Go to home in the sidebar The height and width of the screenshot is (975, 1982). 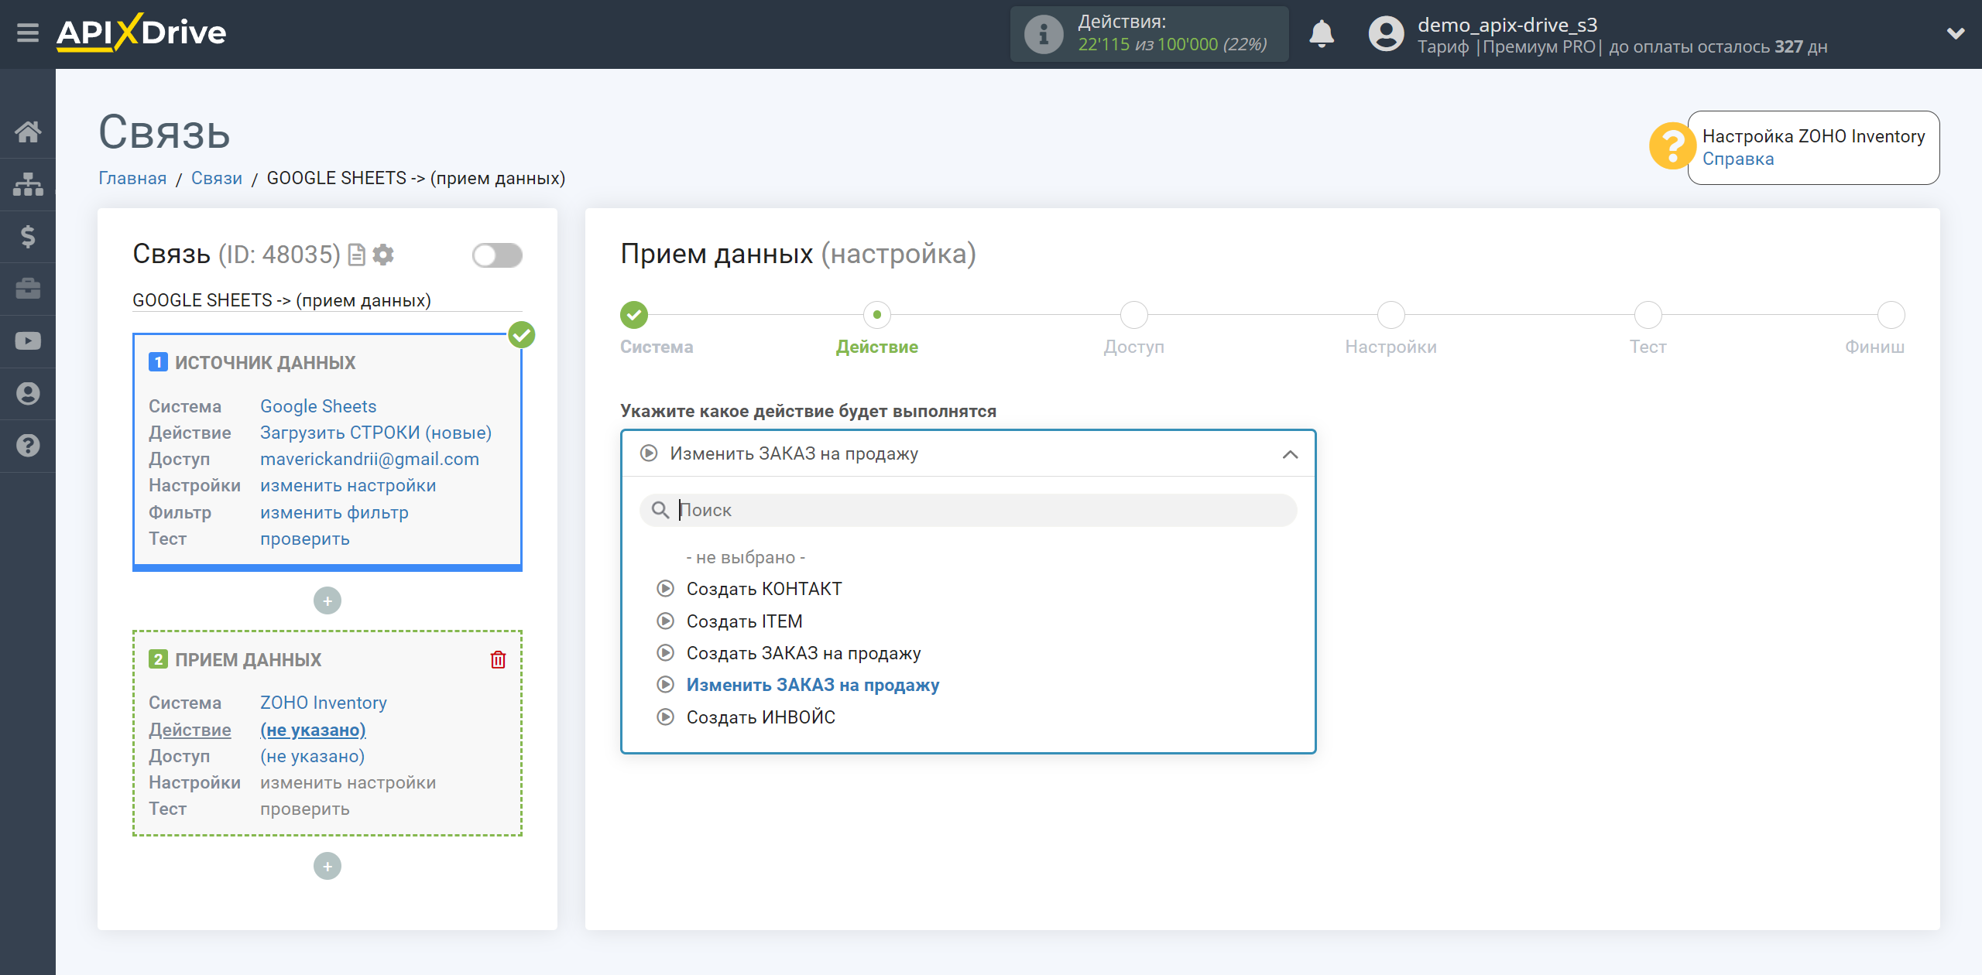(28, 132)
